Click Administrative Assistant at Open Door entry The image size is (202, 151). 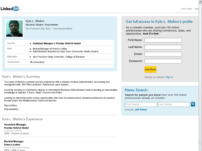[66, 52]
